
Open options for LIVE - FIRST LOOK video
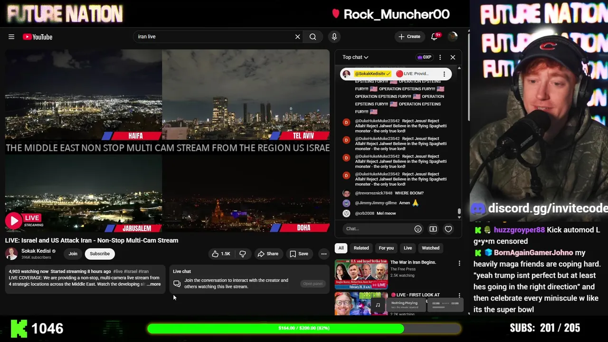coord(459,295)
